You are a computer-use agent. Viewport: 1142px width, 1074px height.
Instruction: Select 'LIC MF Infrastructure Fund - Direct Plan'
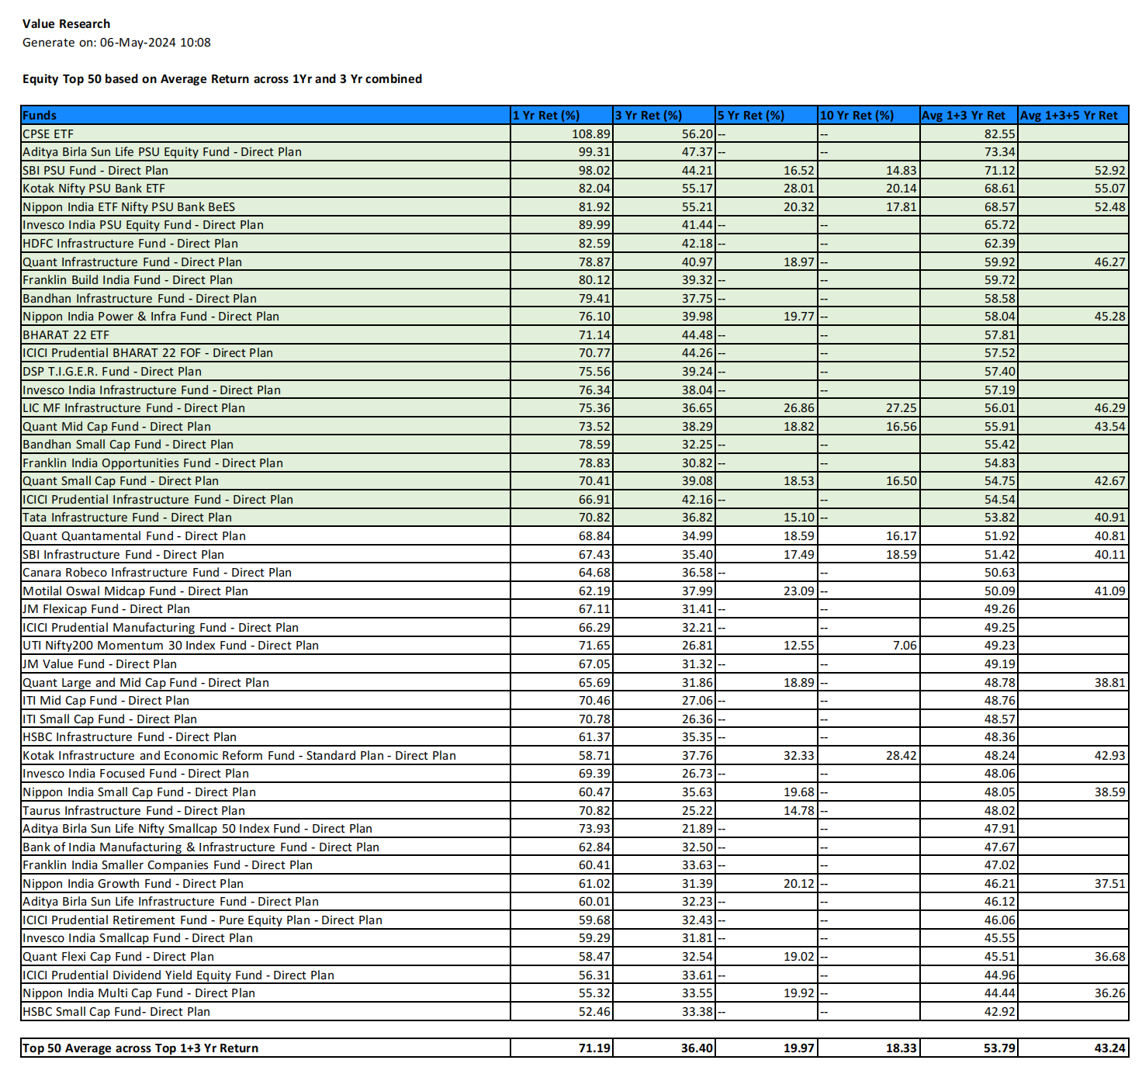133,408
